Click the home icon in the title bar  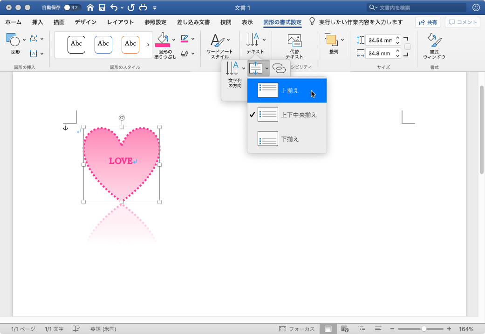pos(90,7)
